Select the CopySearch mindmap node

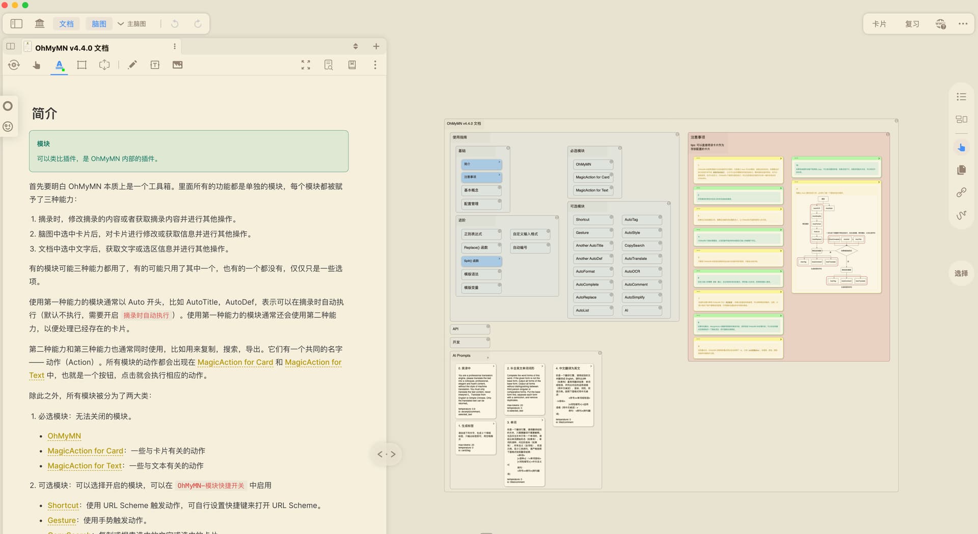point(642,246)
